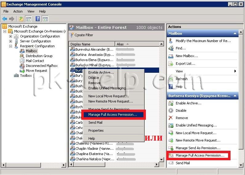Click Help link in Mailbox actions
This screenshot has height=175, width=245.
click(179, 87)
